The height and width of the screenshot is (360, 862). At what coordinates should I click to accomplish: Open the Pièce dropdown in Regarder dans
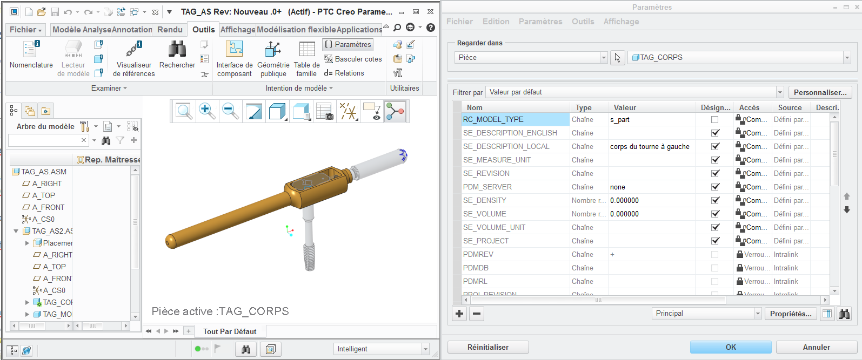604,58
